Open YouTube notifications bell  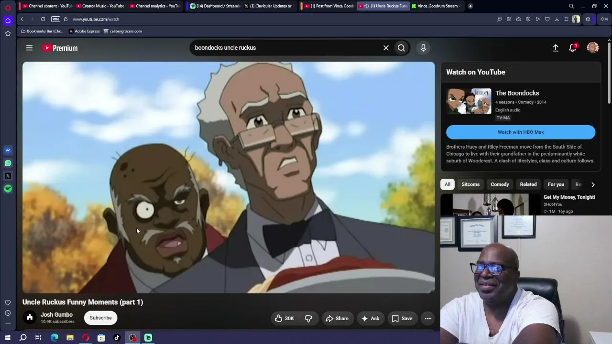pyautogui.click(x=573, y=48)
